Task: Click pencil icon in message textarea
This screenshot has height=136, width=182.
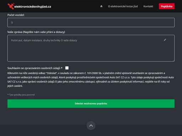Action: [x=165, y=40]
